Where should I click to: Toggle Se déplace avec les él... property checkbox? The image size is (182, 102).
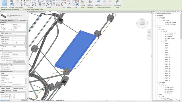(14, 30)
